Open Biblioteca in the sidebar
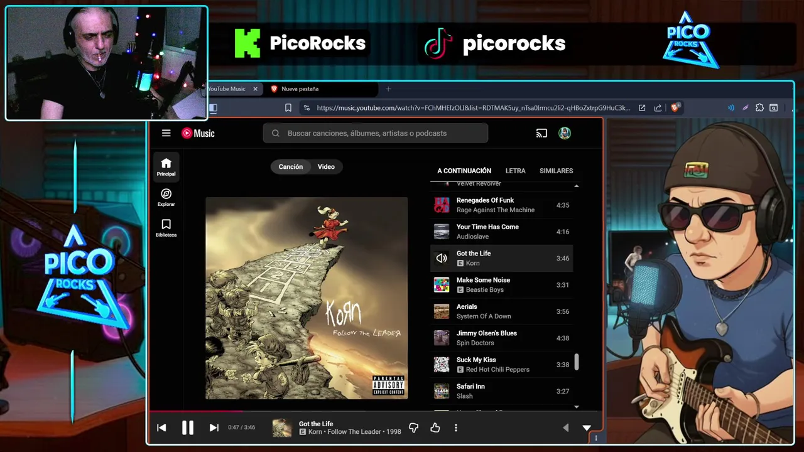 tap(166, 228)
